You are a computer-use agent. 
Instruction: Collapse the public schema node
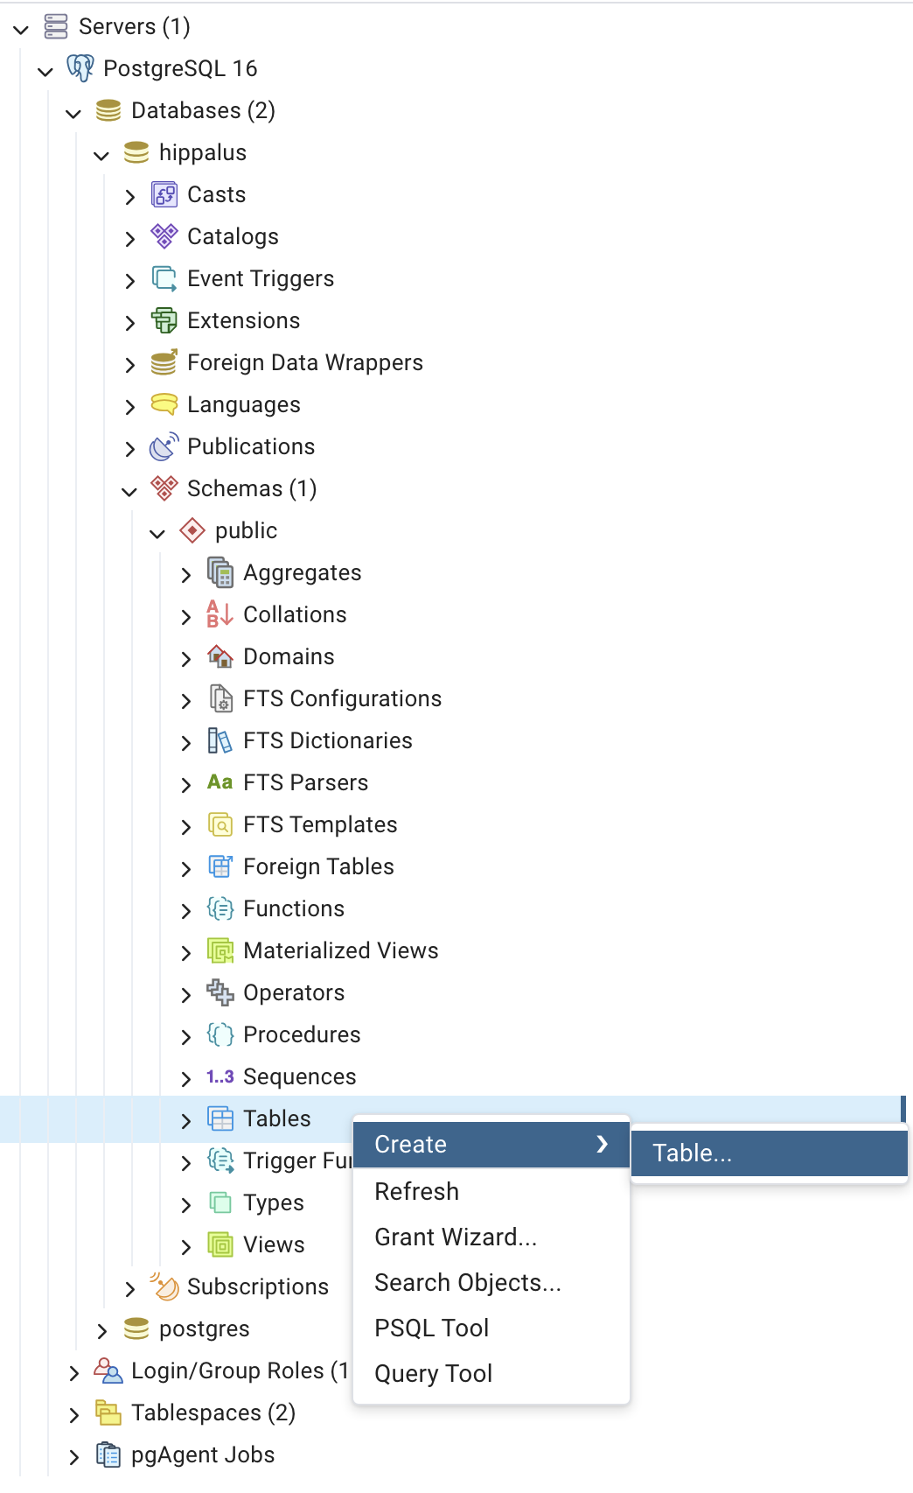coord(157,533)
